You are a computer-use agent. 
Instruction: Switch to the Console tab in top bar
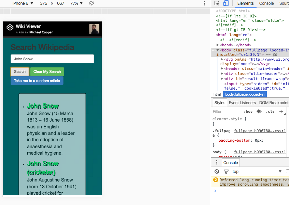(x=266, y=3)
